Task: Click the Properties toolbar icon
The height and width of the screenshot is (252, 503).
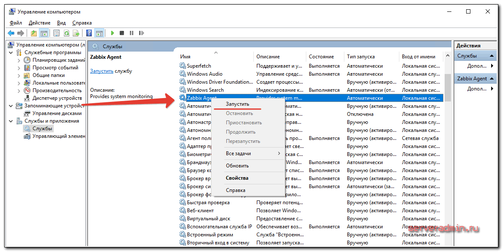Action: click(55, 33)
